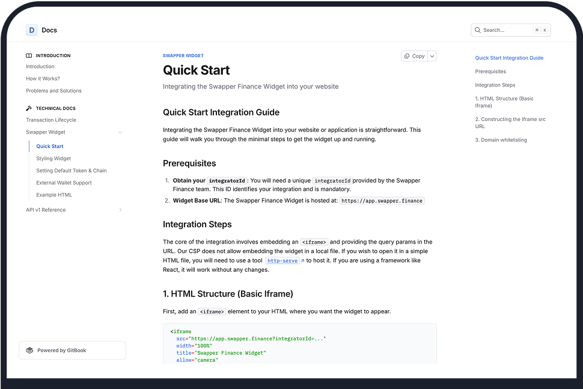
Task: Jump to Domain whitelisting section
Action: 501,140
